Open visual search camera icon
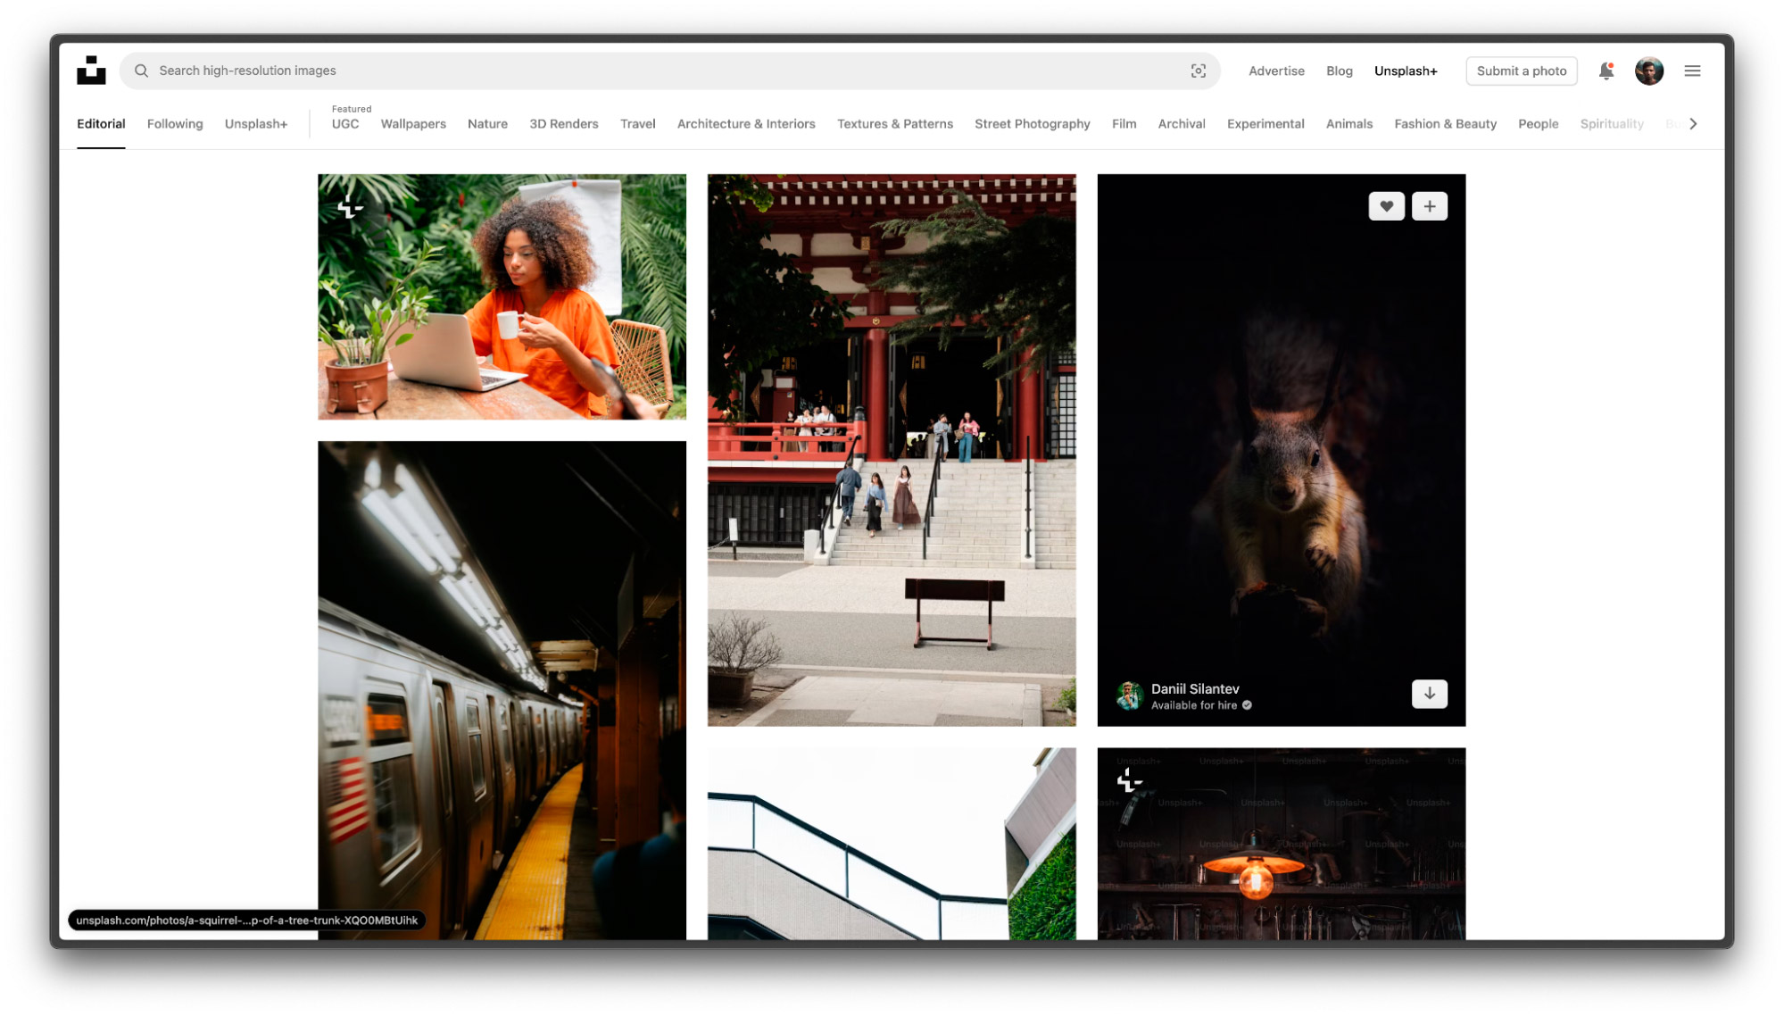This screenshot has height=1016, width=1784. point(1198,71)
